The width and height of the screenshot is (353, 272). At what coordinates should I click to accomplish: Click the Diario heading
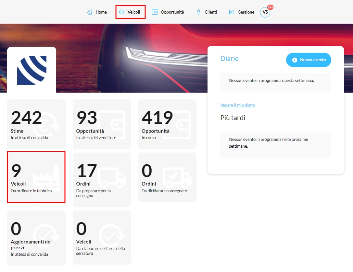point(229,59)
